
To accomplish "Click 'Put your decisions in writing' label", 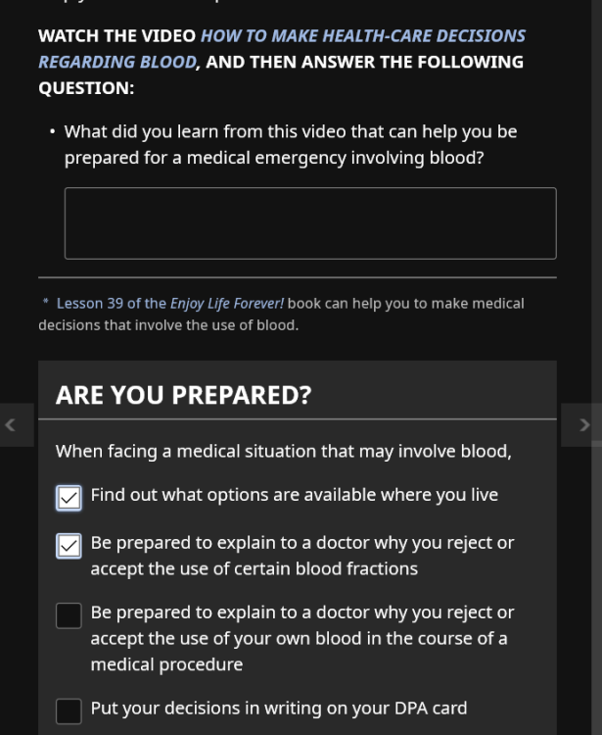I will (x=279, y=708).
